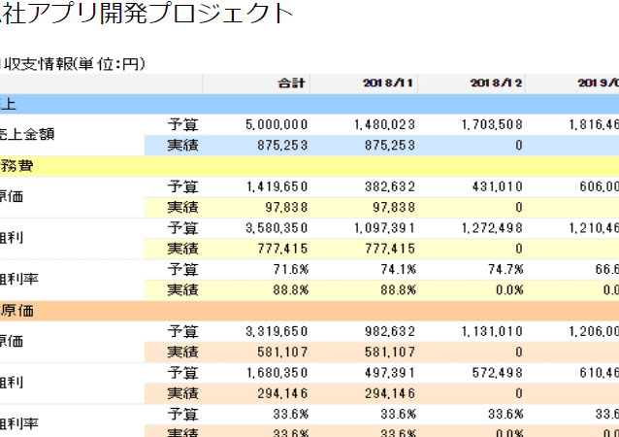Click the 予算 label beside 5,000,000
Screen dimensions: 619x437
182,125
